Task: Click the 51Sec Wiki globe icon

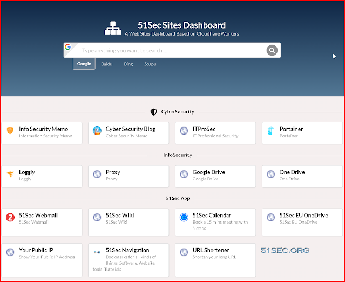Action: tap(97, 217)
